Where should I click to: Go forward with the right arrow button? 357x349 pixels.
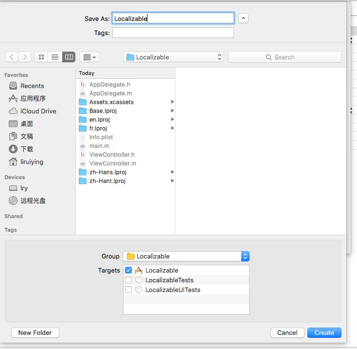(25, 57)
